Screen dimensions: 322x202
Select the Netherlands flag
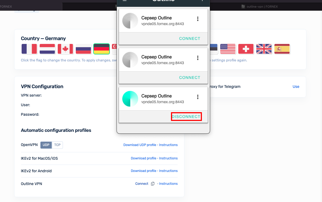[x=47, y=49]
